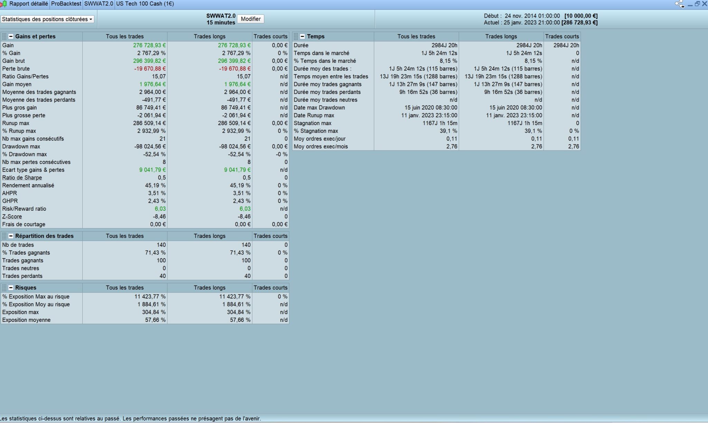708x423 pixels.
Task: Grab the Risques panel drag handle
Action: [x=4, y=288]
